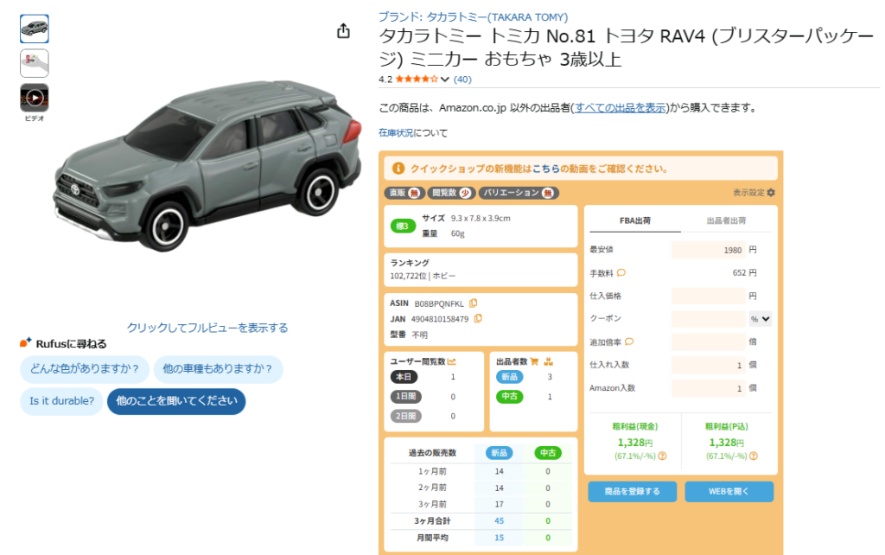Click the Rufus sparkle icon

pyautogui.click(x=25, y=342)
